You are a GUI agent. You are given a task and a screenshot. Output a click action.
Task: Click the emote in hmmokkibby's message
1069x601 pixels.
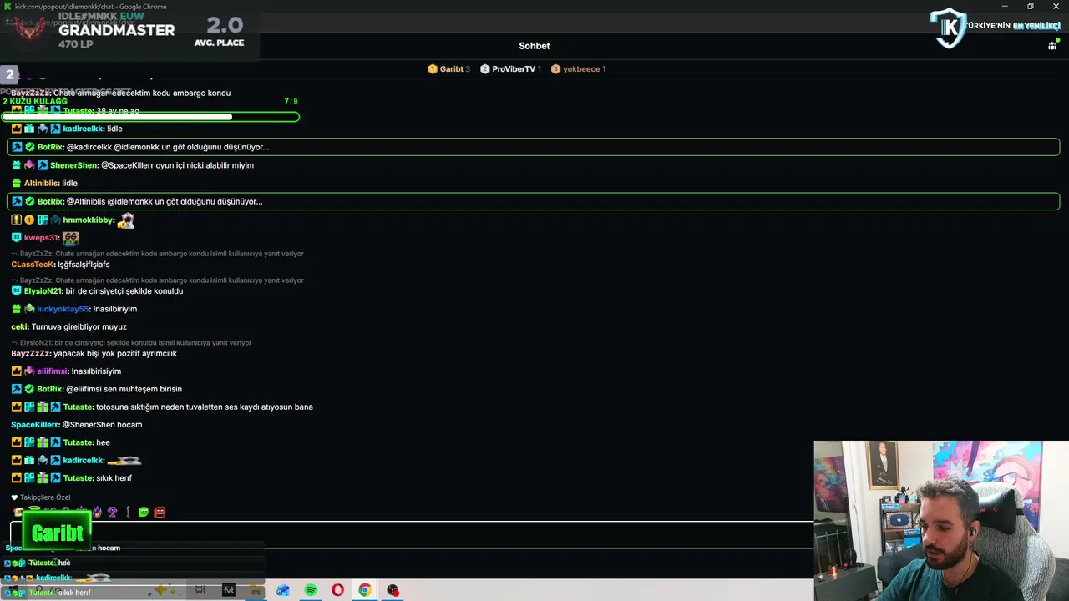(x=126, y=220)
